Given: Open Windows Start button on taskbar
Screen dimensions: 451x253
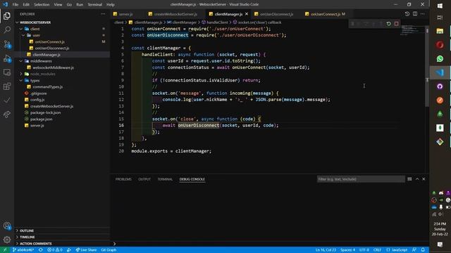Looking at the screenshot, I should [440, 6].
